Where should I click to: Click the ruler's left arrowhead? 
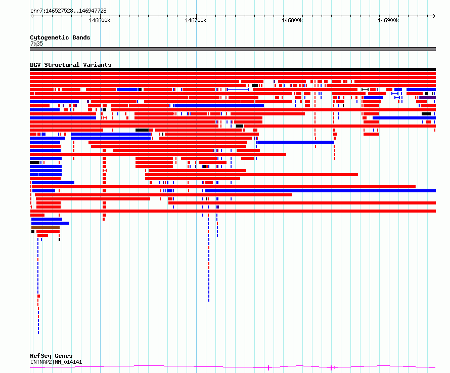[x=31, y=16]
